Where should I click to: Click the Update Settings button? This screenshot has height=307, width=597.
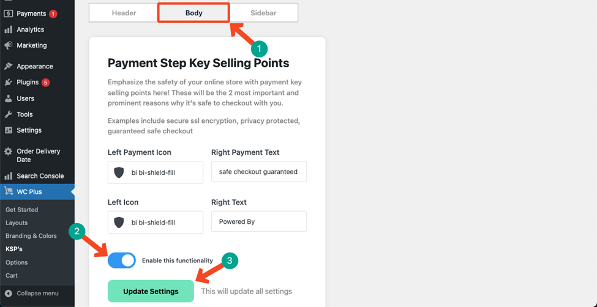point(151,291)
